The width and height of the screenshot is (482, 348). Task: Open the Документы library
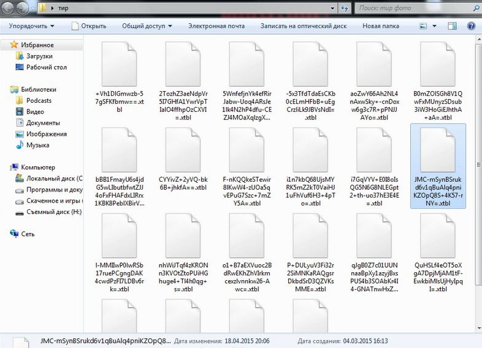(43, 123)
